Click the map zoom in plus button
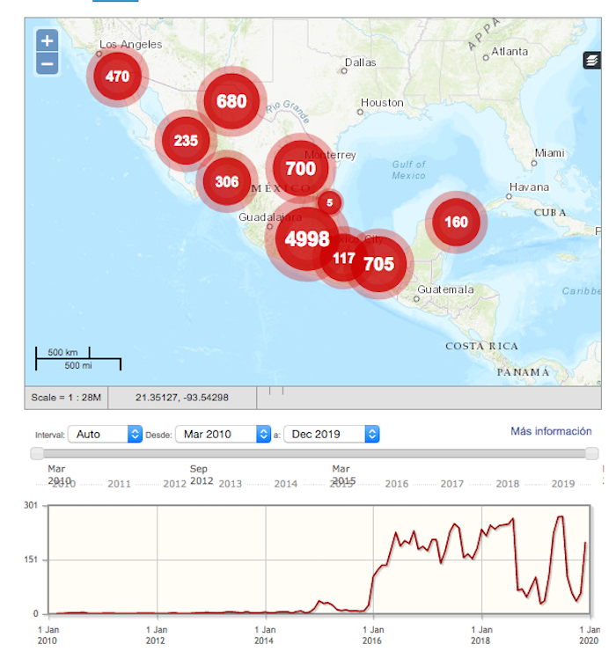 pyautogui.click(x=48, y=40)
